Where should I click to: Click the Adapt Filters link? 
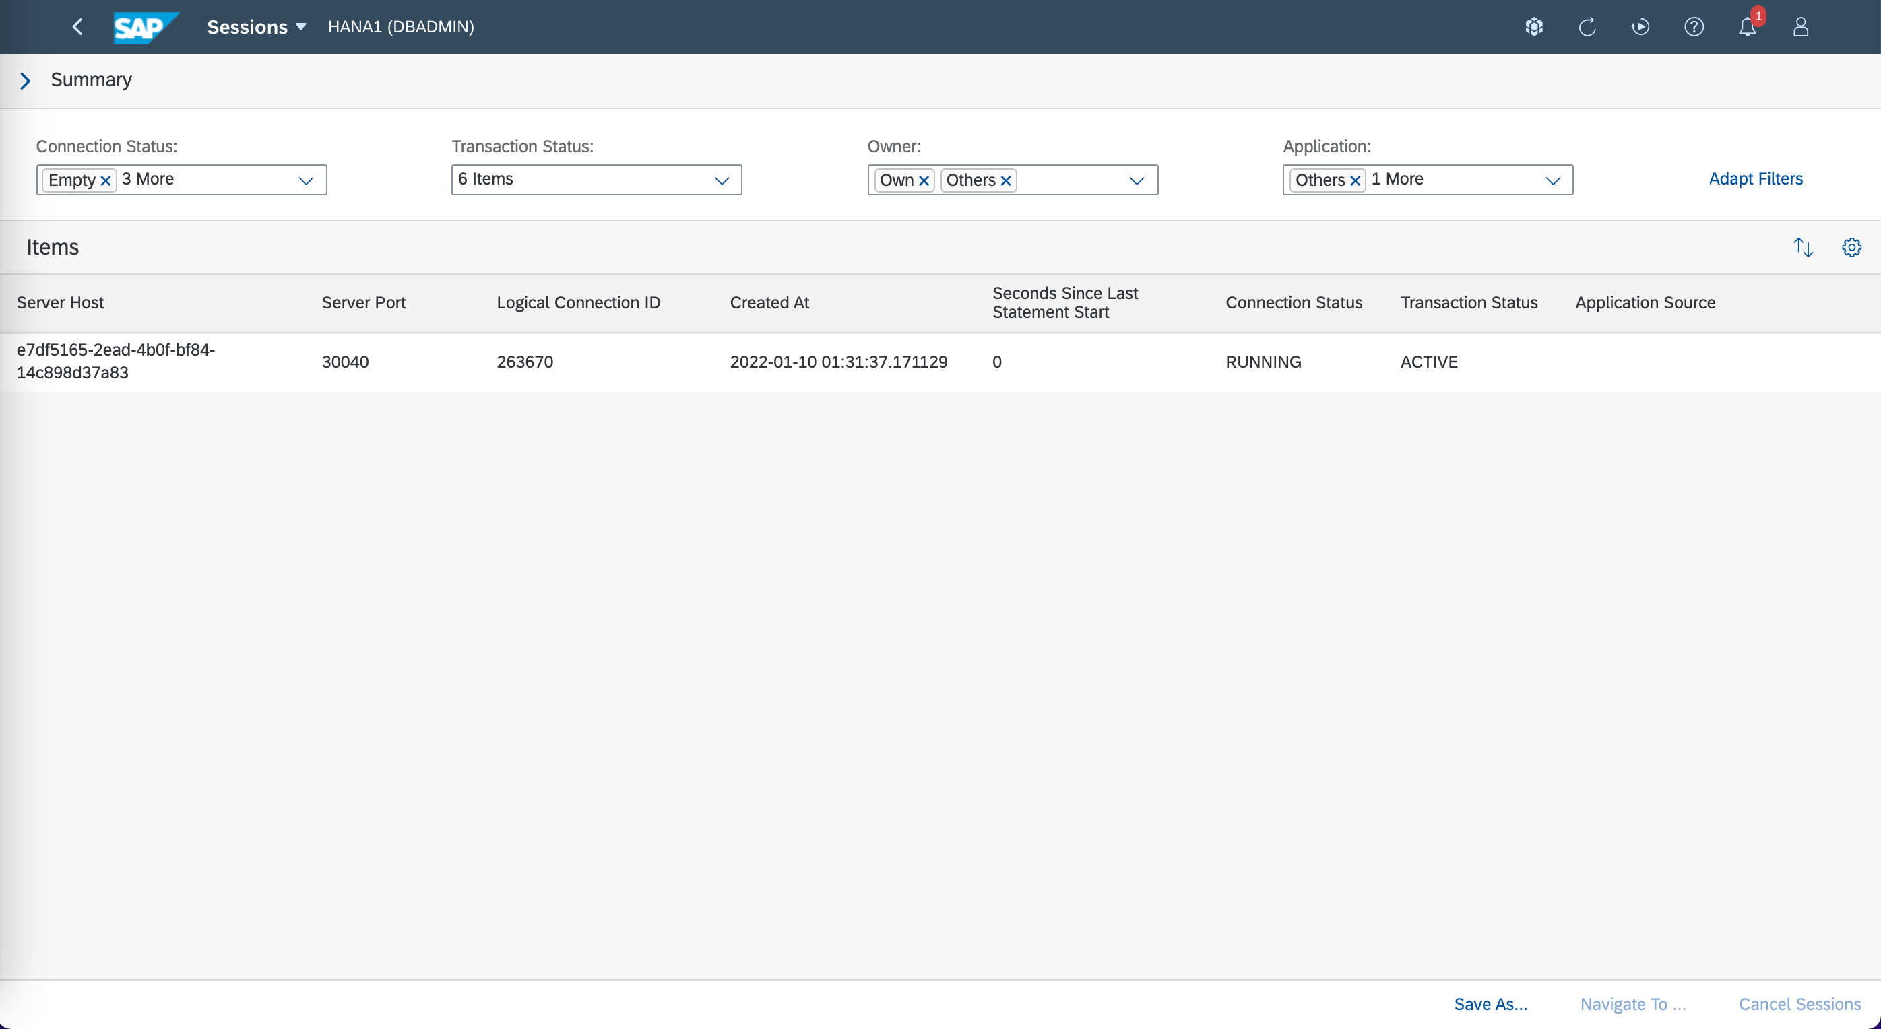(x=1756, y=179)
